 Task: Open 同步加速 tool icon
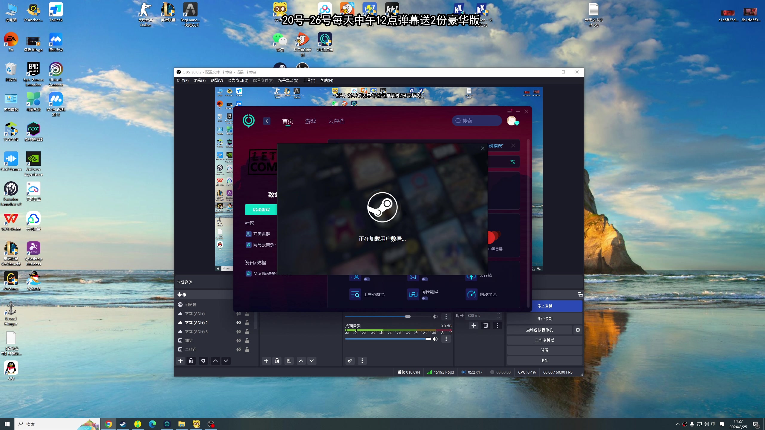click(x=472, y=294)
